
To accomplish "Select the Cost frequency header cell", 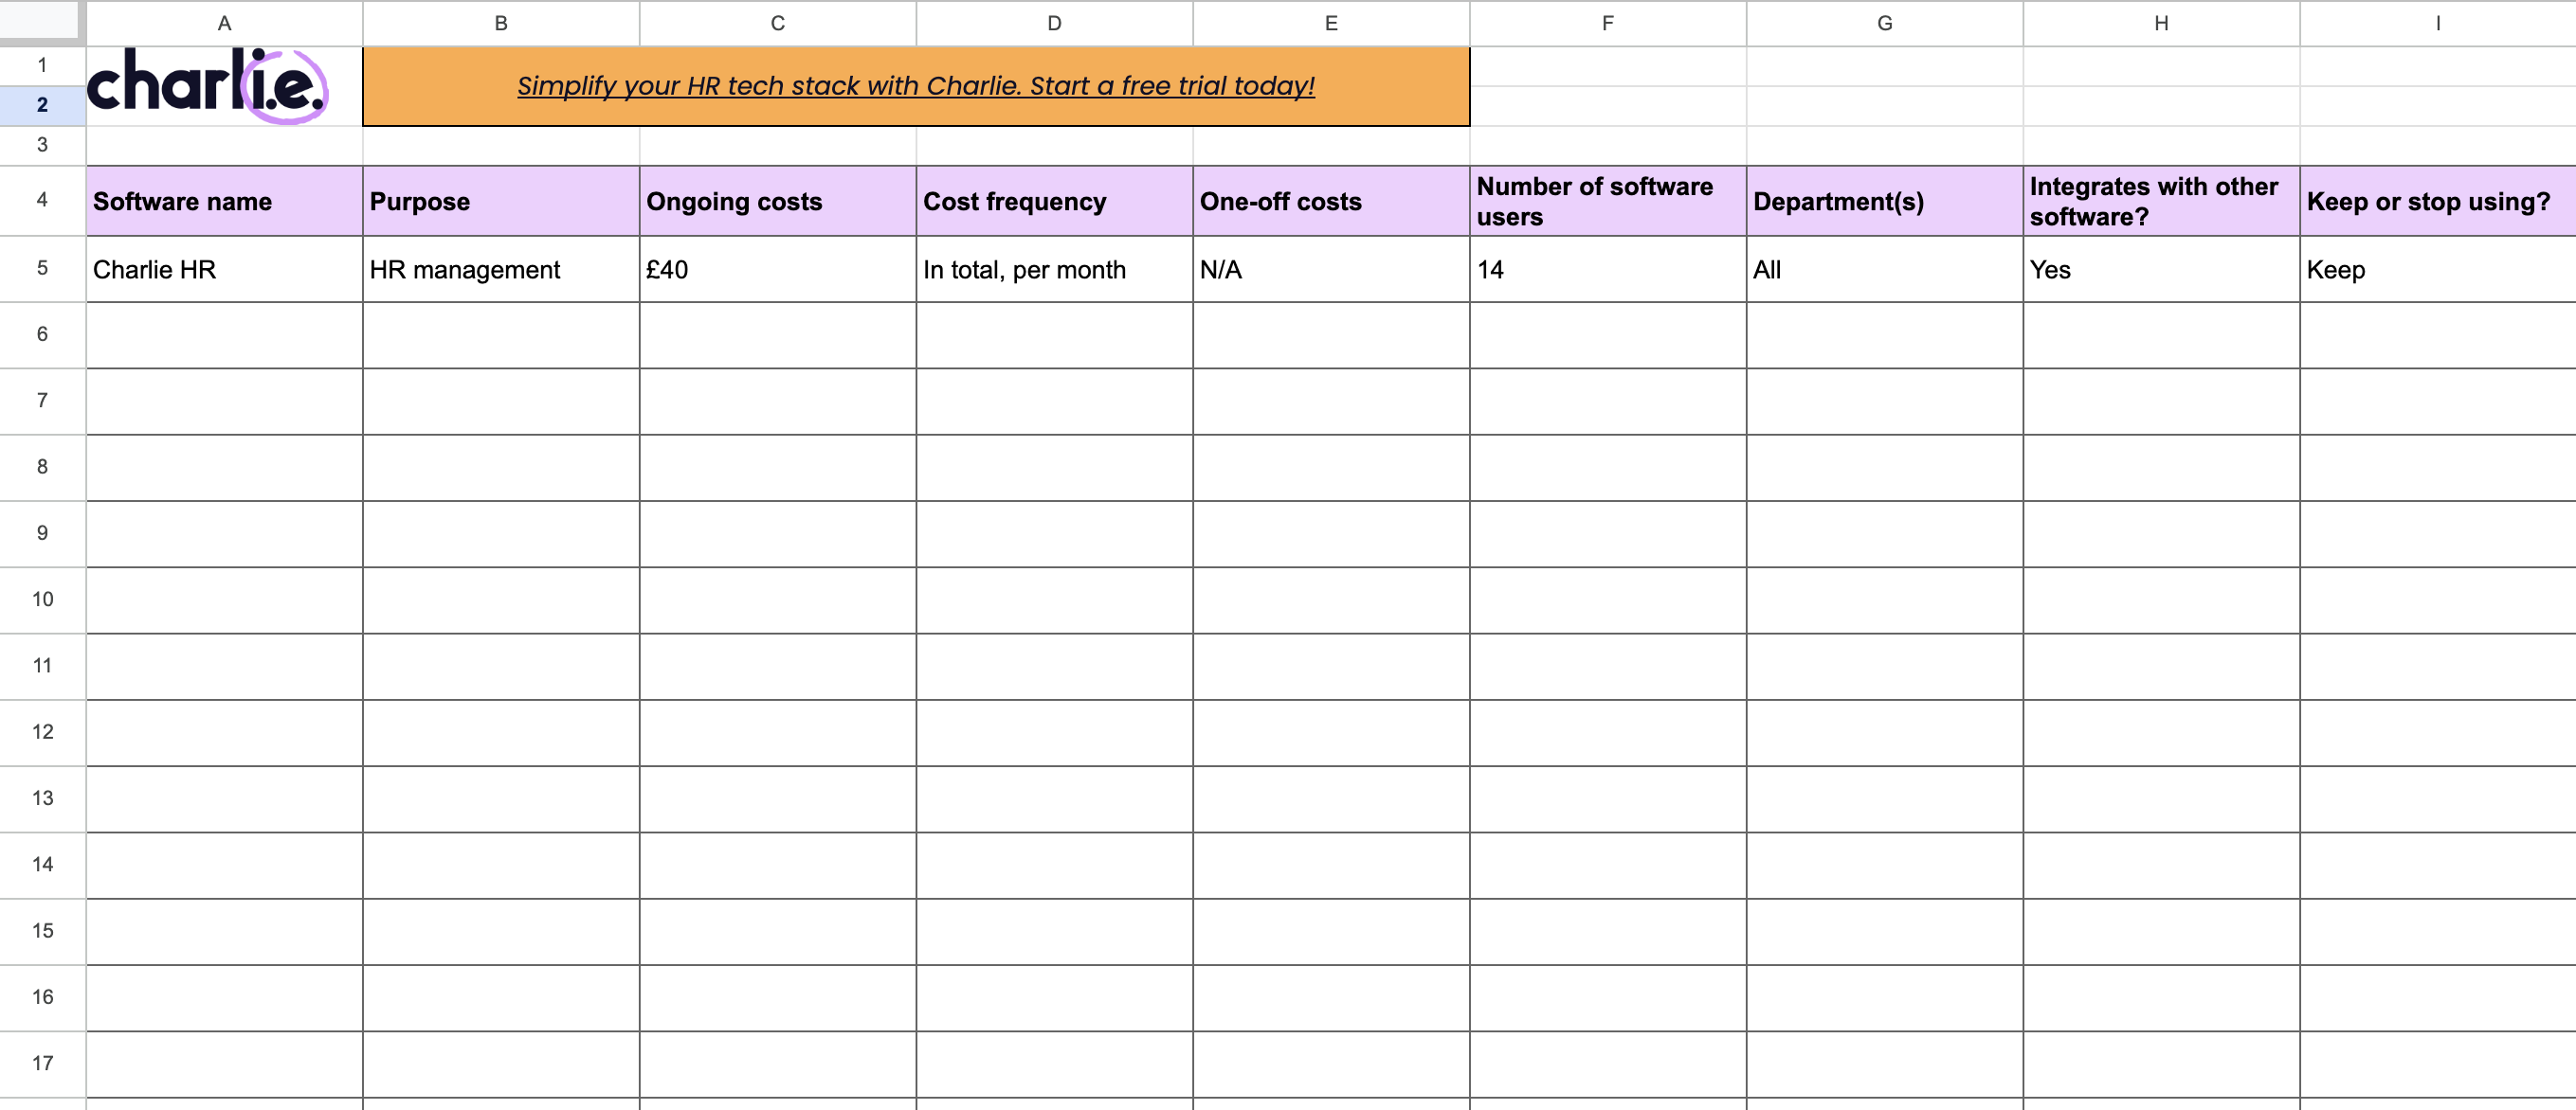I will click(x=1054, y=202).
